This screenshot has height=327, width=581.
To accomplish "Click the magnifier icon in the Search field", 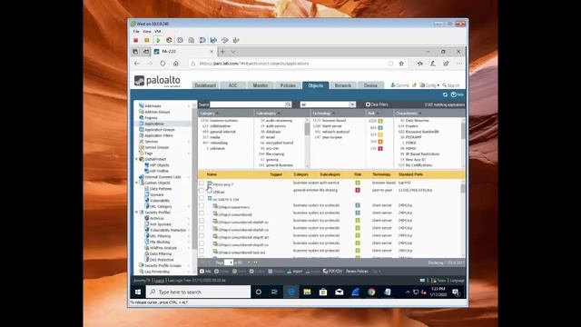I will (288, 104).
